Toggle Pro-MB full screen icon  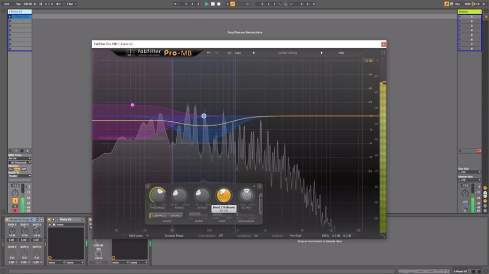click(383, 53)
